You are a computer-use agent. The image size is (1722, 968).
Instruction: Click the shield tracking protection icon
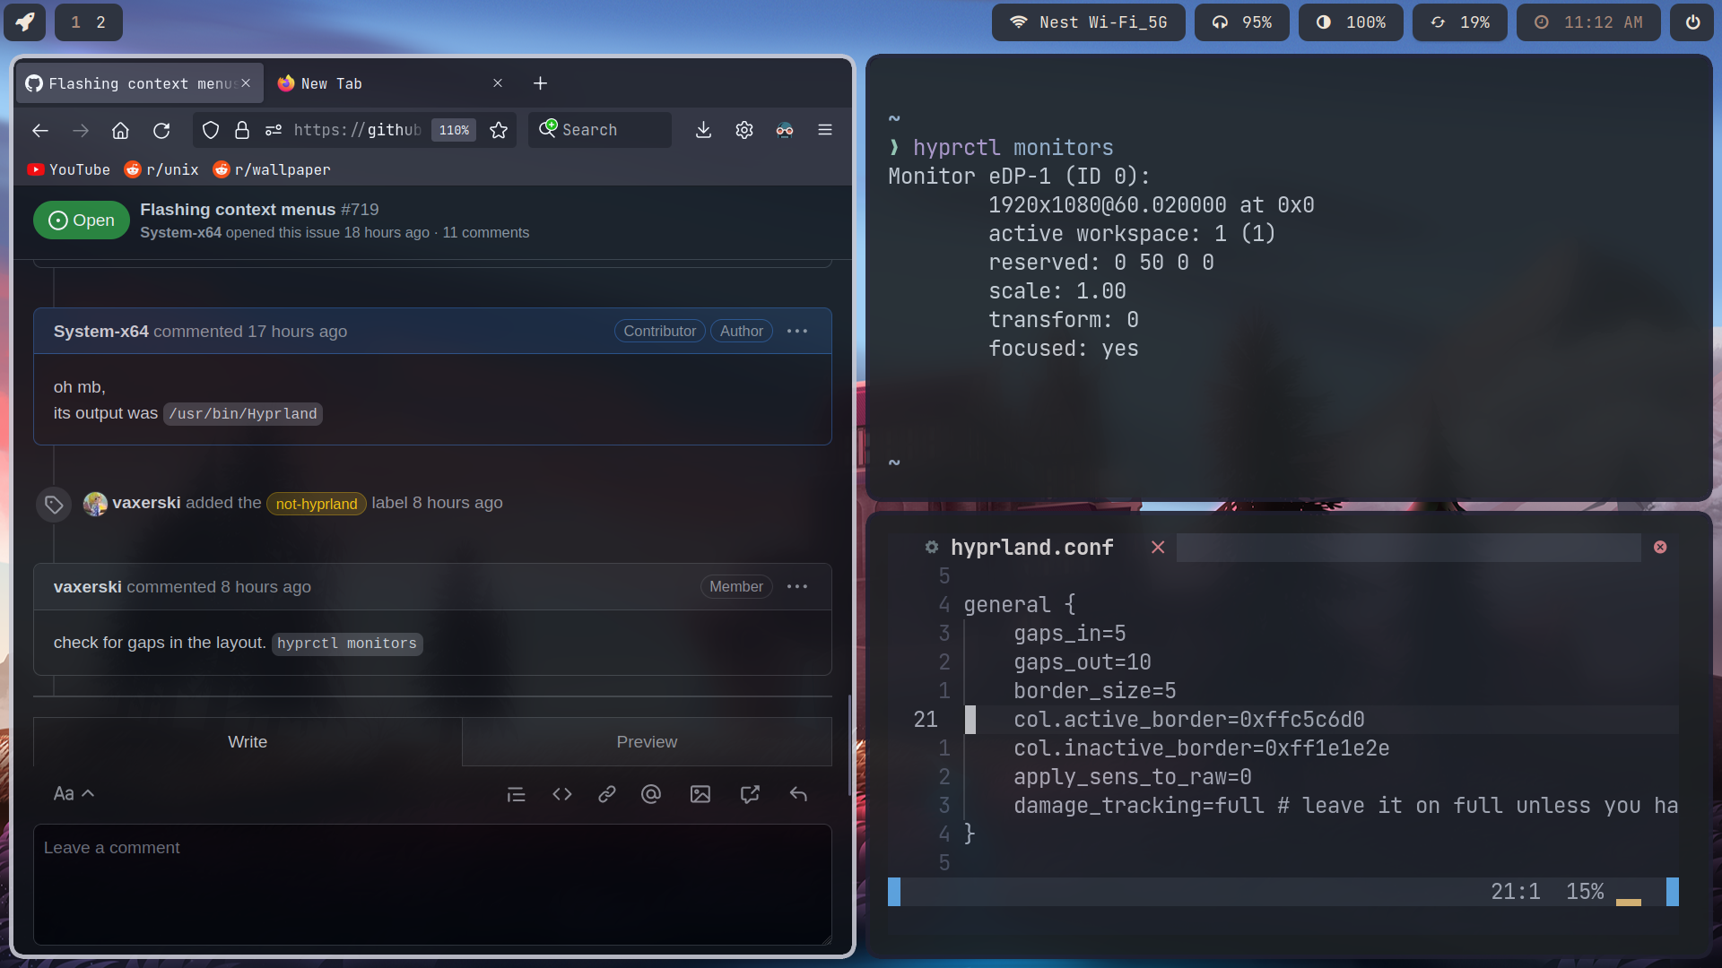pos(211,131)
